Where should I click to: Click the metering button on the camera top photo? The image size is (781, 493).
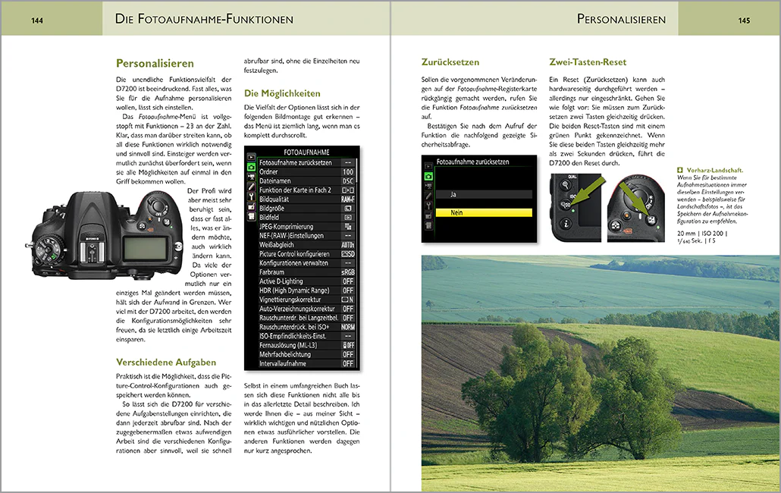click(616, 227)
